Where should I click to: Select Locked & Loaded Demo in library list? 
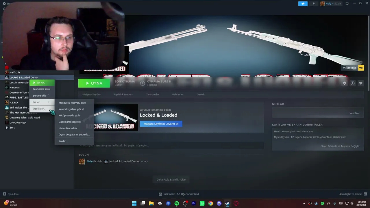click(37, 77)
